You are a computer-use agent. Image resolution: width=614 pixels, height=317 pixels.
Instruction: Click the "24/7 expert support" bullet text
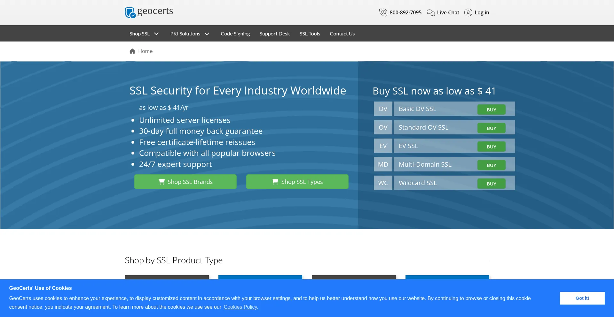point(175,164)
